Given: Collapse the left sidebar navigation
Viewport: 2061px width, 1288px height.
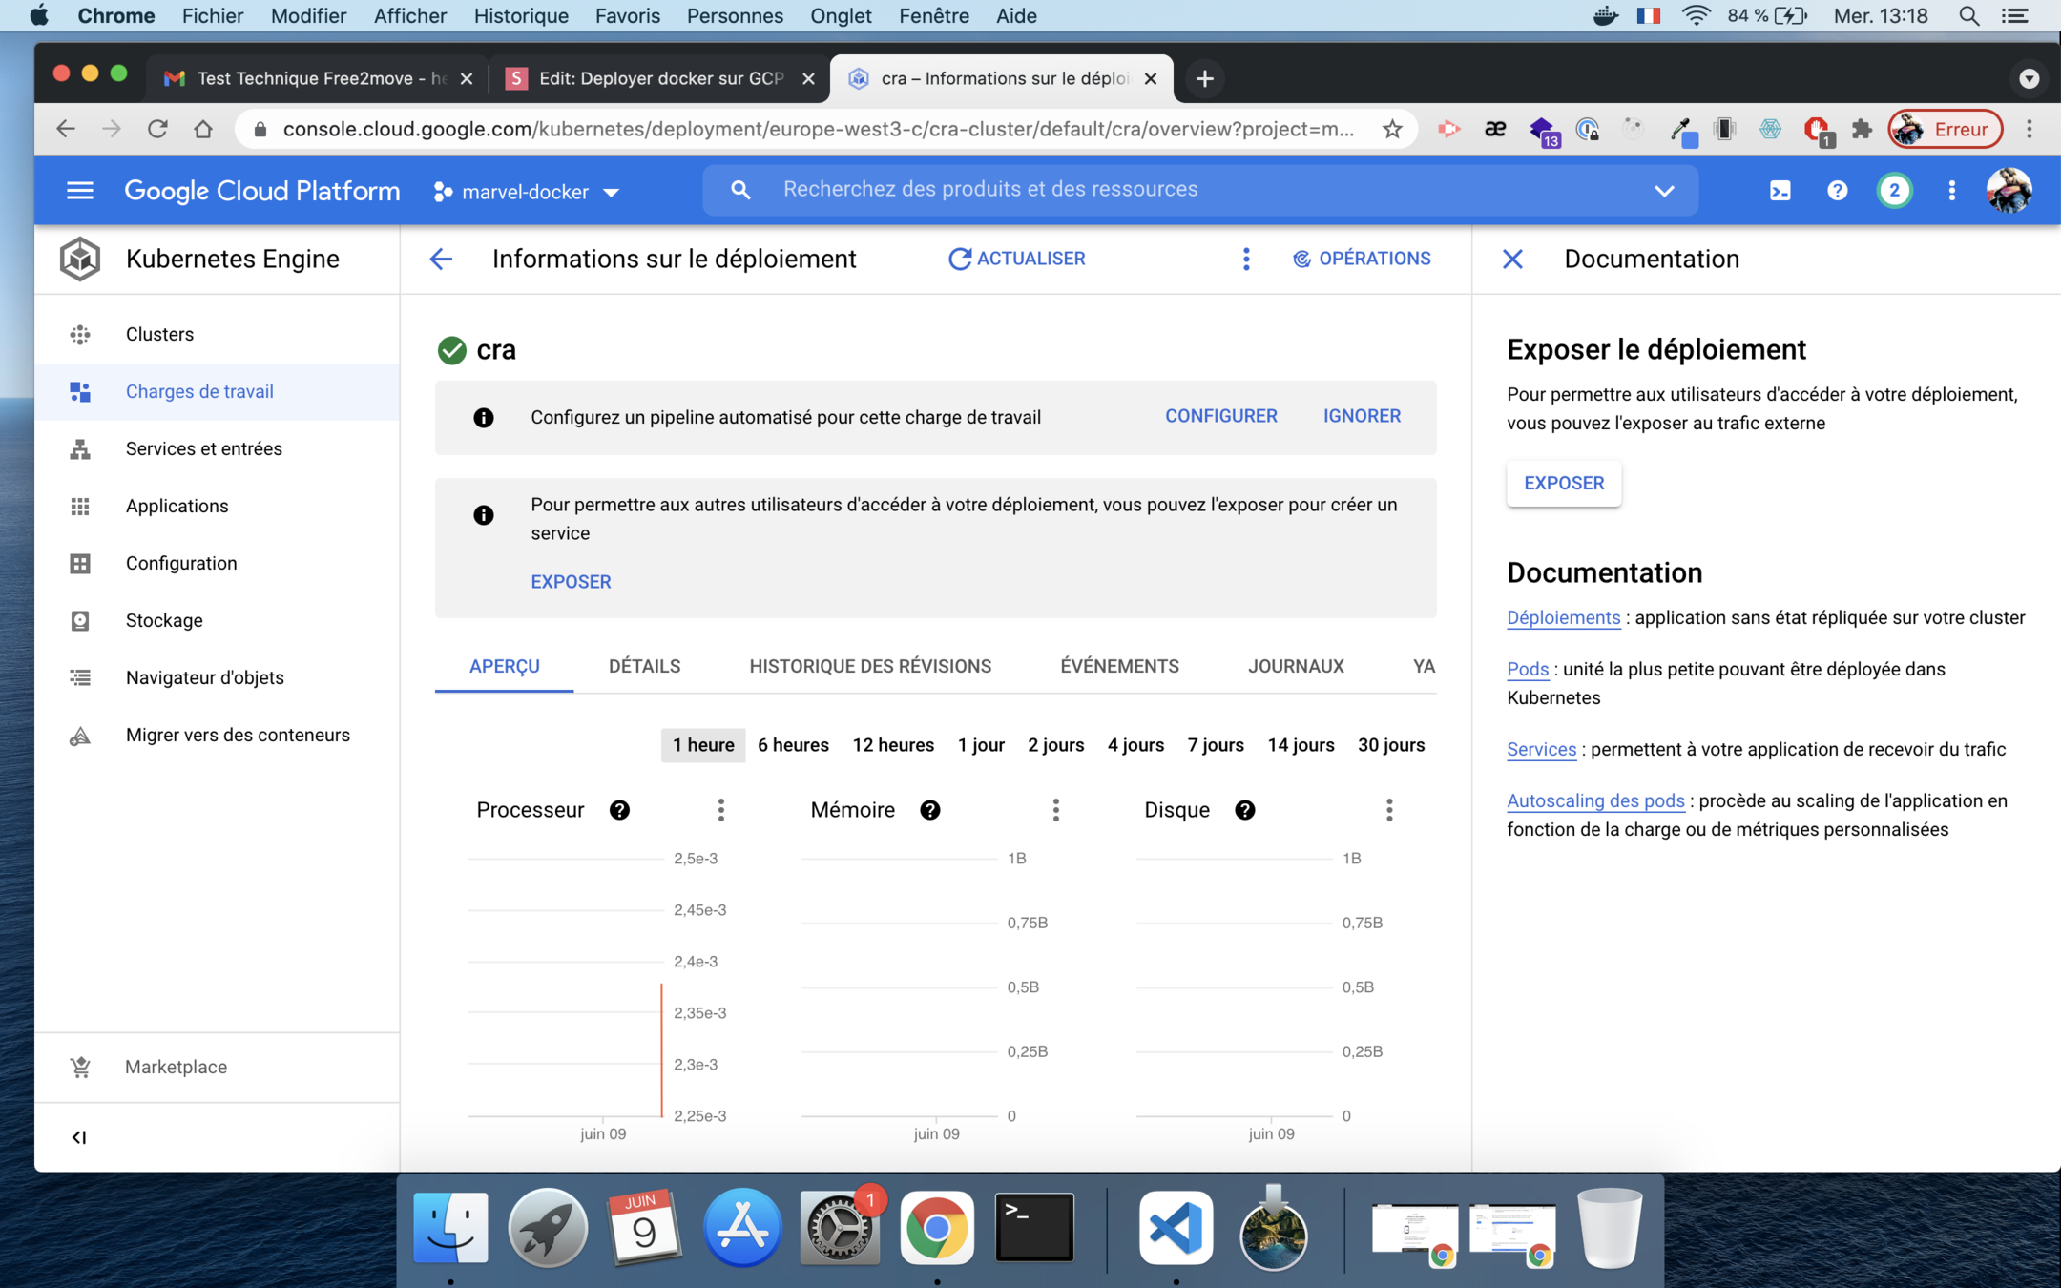Looking at the screenshot, I should 79,1137.
